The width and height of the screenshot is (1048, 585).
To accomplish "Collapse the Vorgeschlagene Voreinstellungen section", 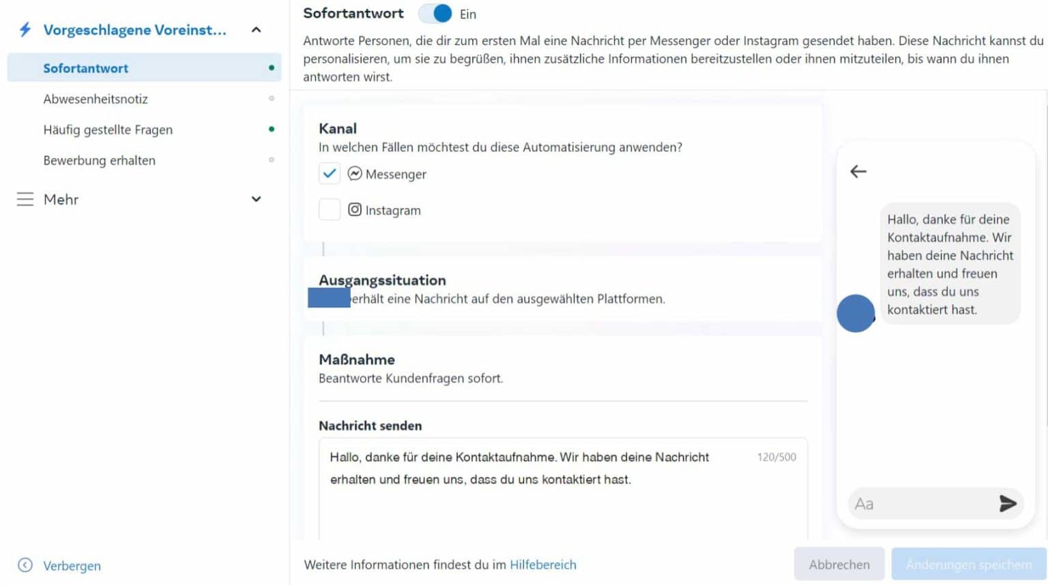I will [256, 29].
